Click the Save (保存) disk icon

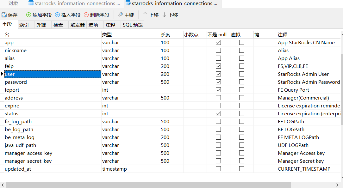pyautogui.click(x=4, y=15)
